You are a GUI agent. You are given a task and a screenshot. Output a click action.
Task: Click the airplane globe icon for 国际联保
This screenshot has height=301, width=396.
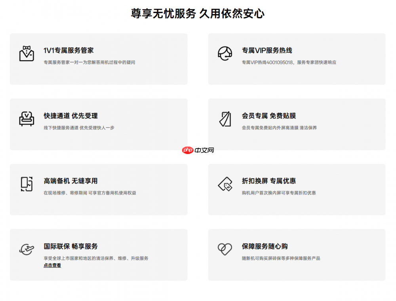27,249
